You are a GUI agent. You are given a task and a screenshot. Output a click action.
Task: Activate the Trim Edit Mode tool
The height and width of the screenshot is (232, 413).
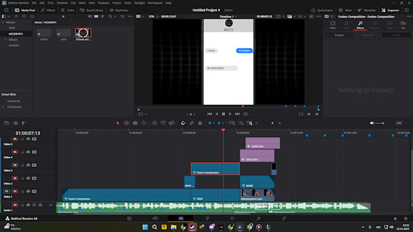126,123
